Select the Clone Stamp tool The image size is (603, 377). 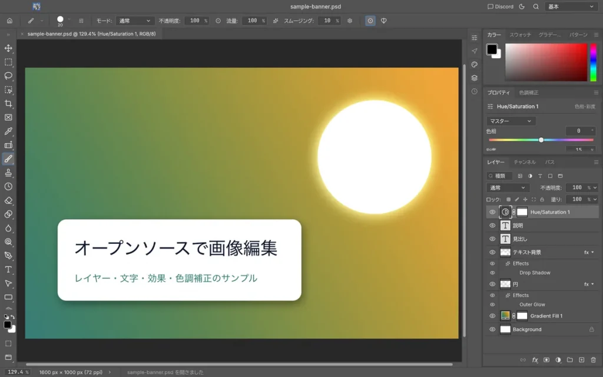click(8, 173)
